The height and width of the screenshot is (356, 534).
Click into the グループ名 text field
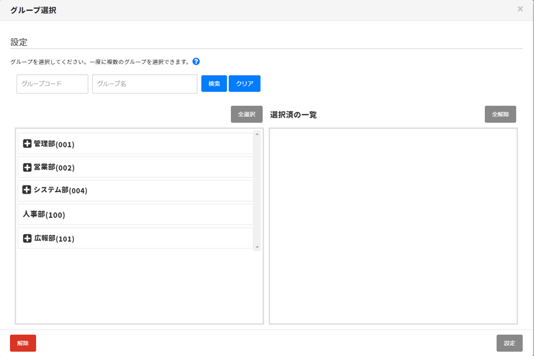pos(144,84)
